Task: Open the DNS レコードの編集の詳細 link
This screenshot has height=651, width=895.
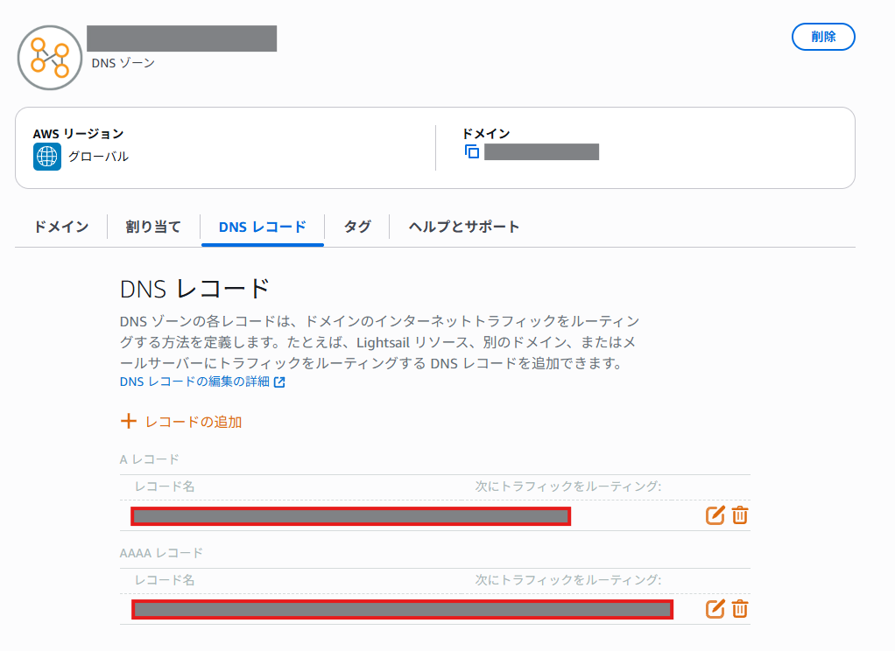Action: coord(194,381)
